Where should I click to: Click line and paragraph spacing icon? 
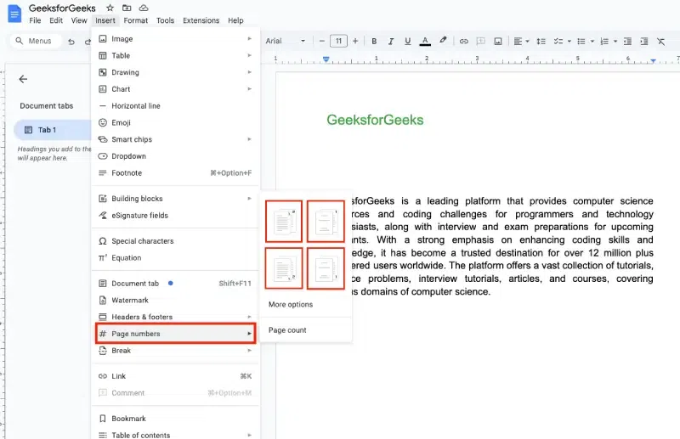541,41
